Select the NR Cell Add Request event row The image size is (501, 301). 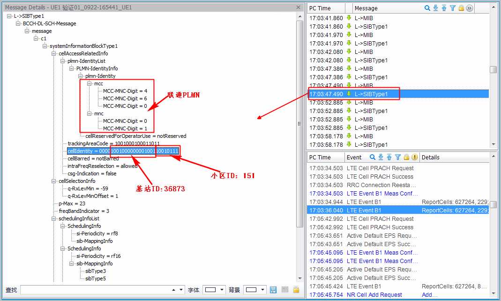(x=374, y=295)
